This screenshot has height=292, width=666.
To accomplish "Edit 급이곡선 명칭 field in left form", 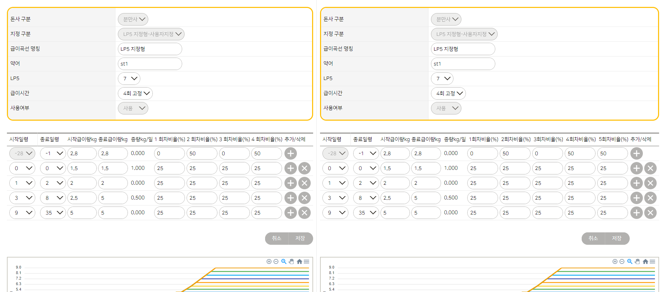I will tap(150, 49).
